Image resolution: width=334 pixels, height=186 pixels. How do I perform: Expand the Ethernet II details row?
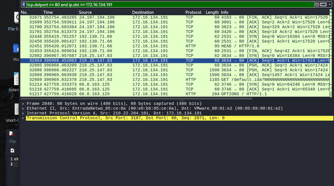tap(23, 108)
